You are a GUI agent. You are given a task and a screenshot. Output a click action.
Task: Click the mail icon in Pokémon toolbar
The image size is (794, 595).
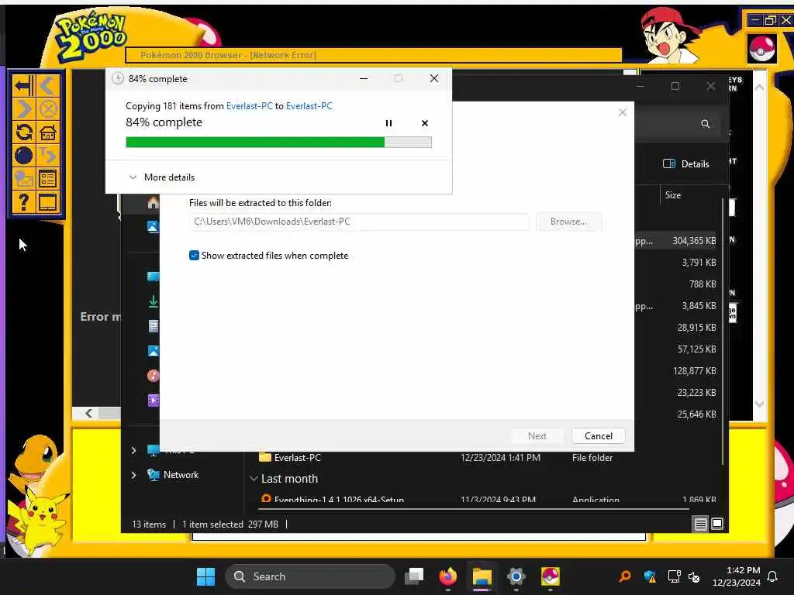pos(24,179)
